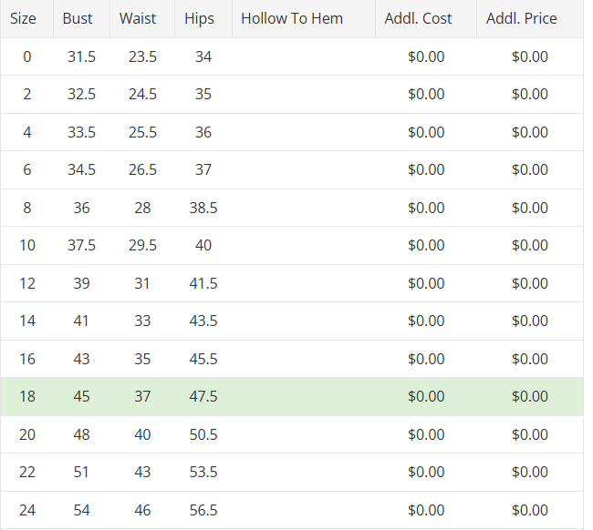
Task: Click the Addl. Cost column header
Action: [x=418, y=18]
